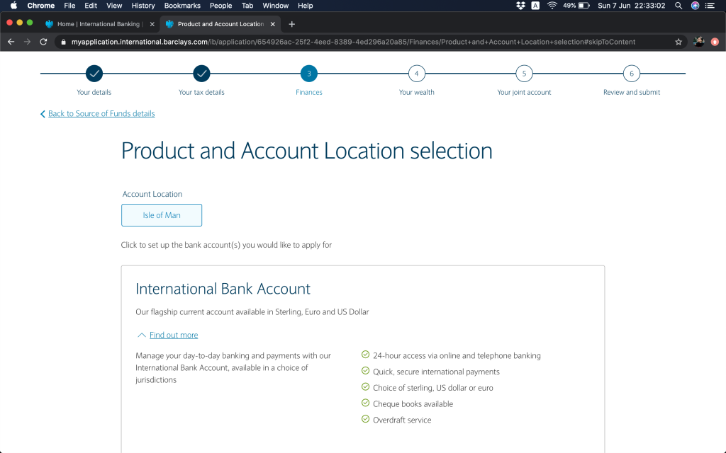Click the 'Your tax details' step checkmark
The height and width of the screenshot is (453, 726).
201,74
